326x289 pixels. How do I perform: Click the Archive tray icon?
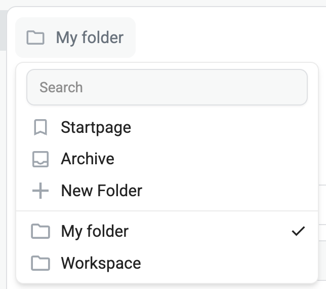40,159
